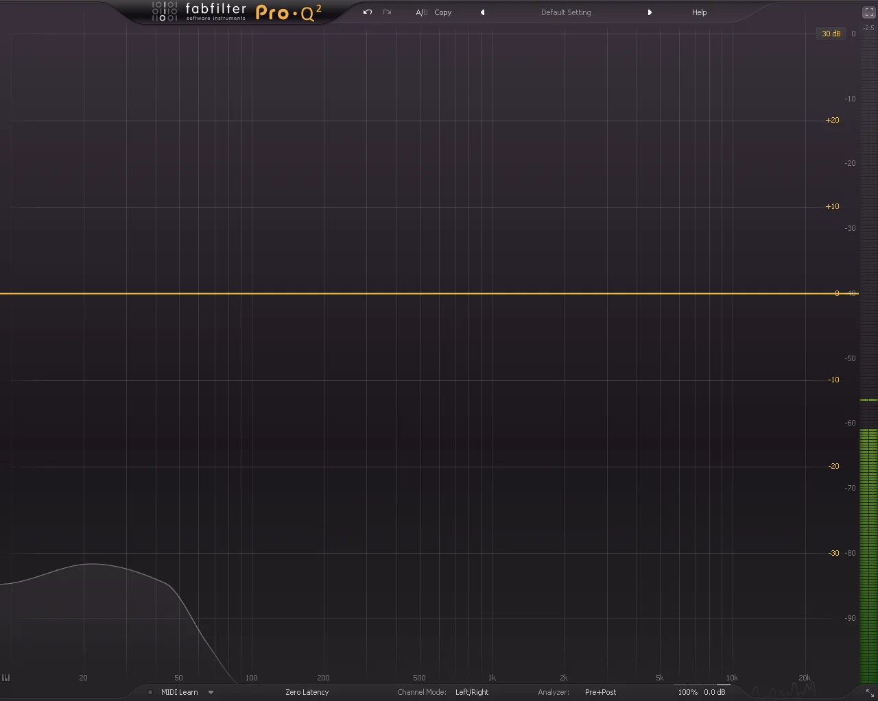
Task: Click the resize handle icon in bottom corner
Action: pos(870,693)
